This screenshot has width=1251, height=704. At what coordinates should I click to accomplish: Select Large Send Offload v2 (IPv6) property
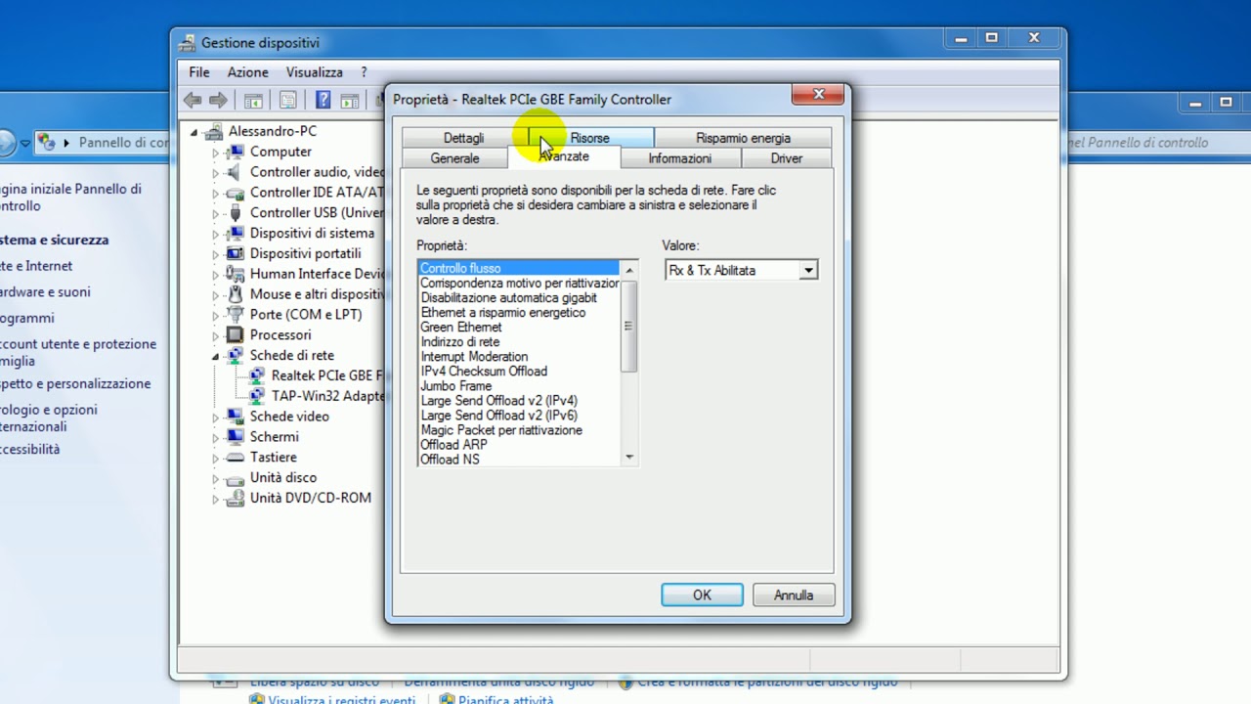coord(498,416)
